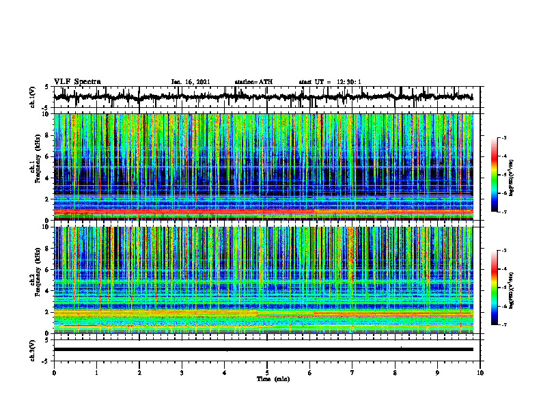Click time axis tick label "0"
Image resolution: width=541 pixels, height=418 pixels.
click(54, 373)
